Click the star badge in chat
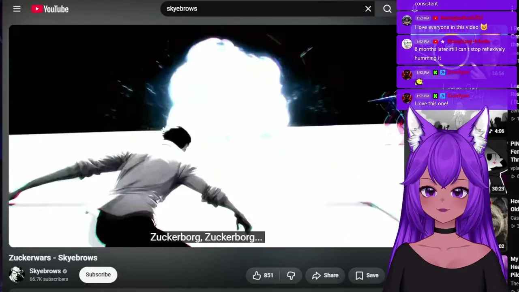This screenshot has width=519, height=292. click(x=442, y=41)
